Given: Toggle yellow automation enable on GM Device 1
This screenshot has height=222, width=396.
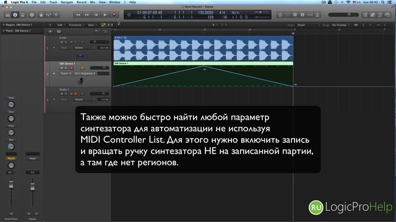Looking at the screenshot, I should click(82, 68).
